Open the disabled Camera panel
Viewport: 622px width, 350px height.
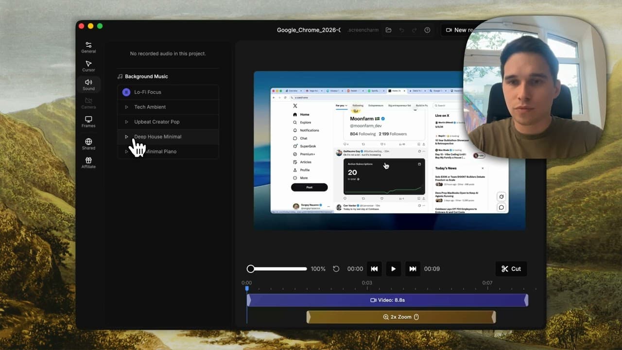pyautogui.click(x=88, y=103)
